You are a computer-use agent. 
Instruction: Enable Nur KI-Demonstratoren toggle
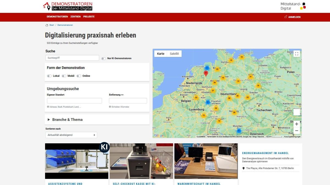click(104, 58)
